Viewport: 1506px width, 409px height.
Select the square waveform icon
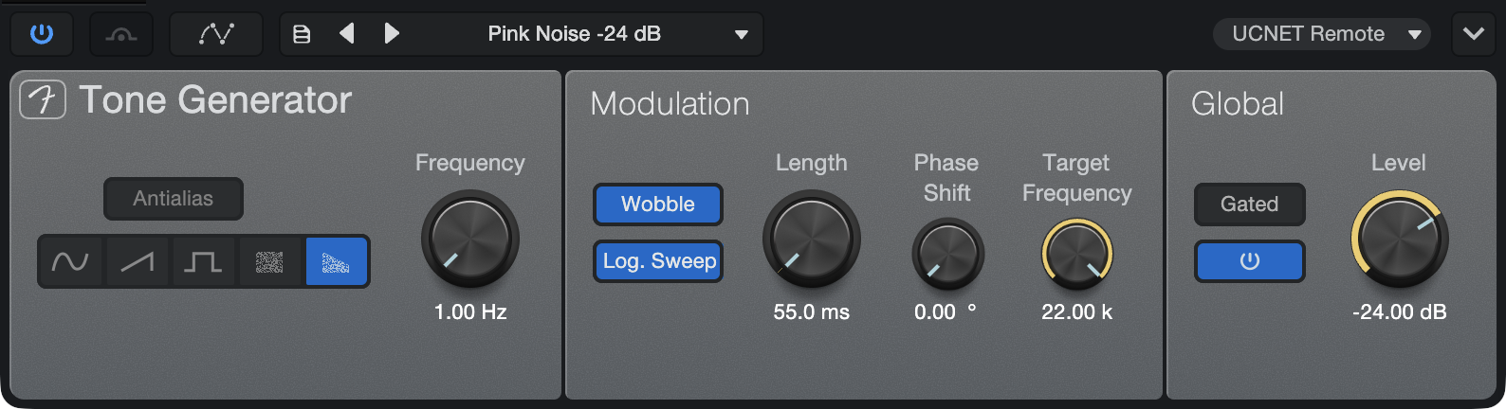(203, 261)
